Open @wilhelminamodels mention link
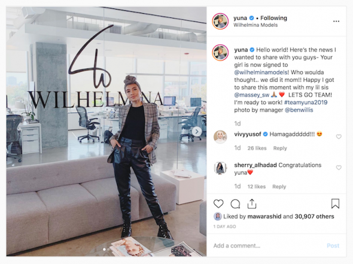Viewport: 353px width, 264px height. [261, 72]
